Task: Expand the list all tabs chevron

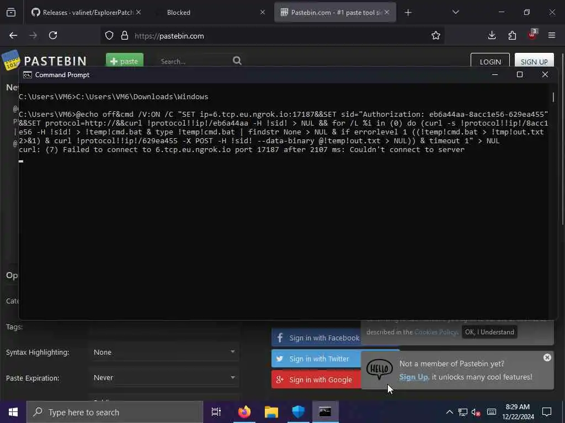Action: point(455,12)
